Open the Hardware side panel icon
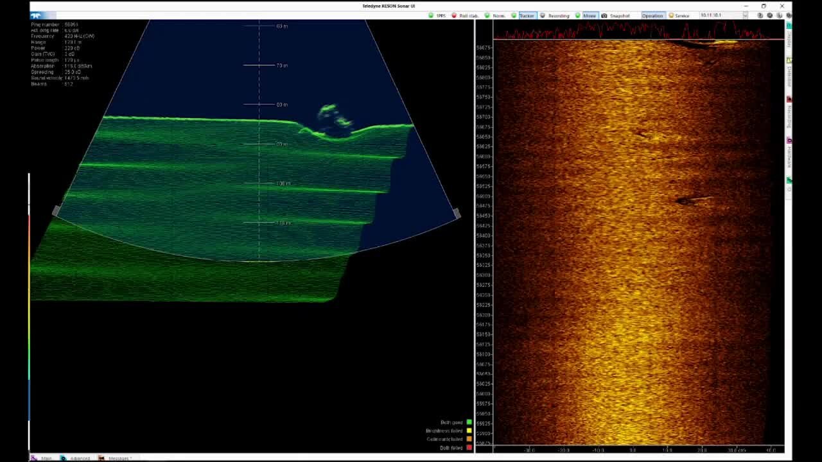Viewport: 822px width, 462px height. (789, 141)
